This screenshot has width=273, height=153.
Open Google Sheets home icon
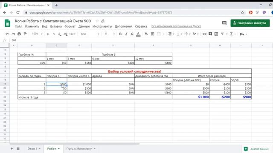[x=8, y=23]
